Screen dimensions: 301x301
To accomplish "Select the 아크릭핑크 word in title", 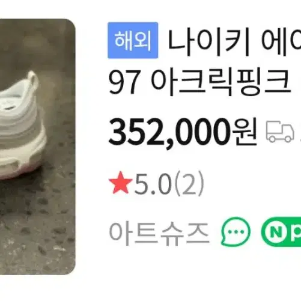I will click(x=220, y=82).
